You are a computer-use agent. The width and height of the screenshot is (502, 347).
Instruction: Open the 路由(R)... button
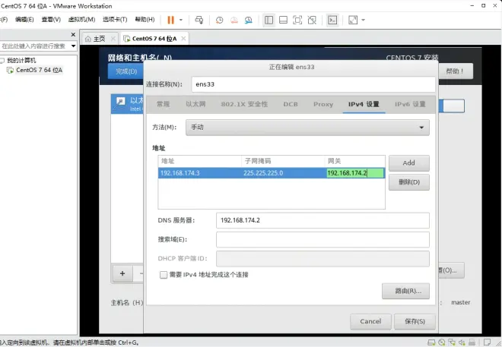pos(405,291)
